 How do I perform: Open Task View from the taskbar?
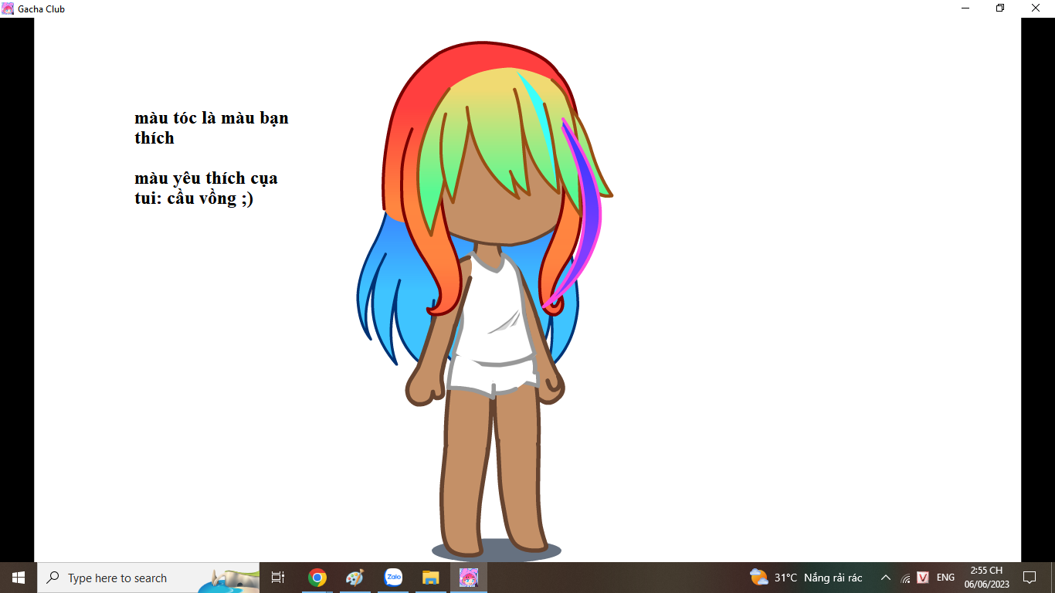click(278, 578)
